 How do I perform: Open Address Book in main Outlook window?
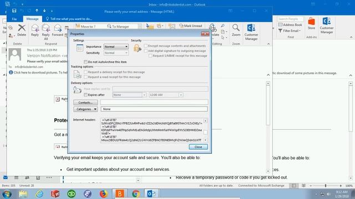290,24
